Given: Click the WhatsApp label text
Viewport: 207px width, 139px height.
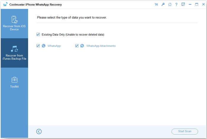Looking at the screenshot, I should click(54, 46).
